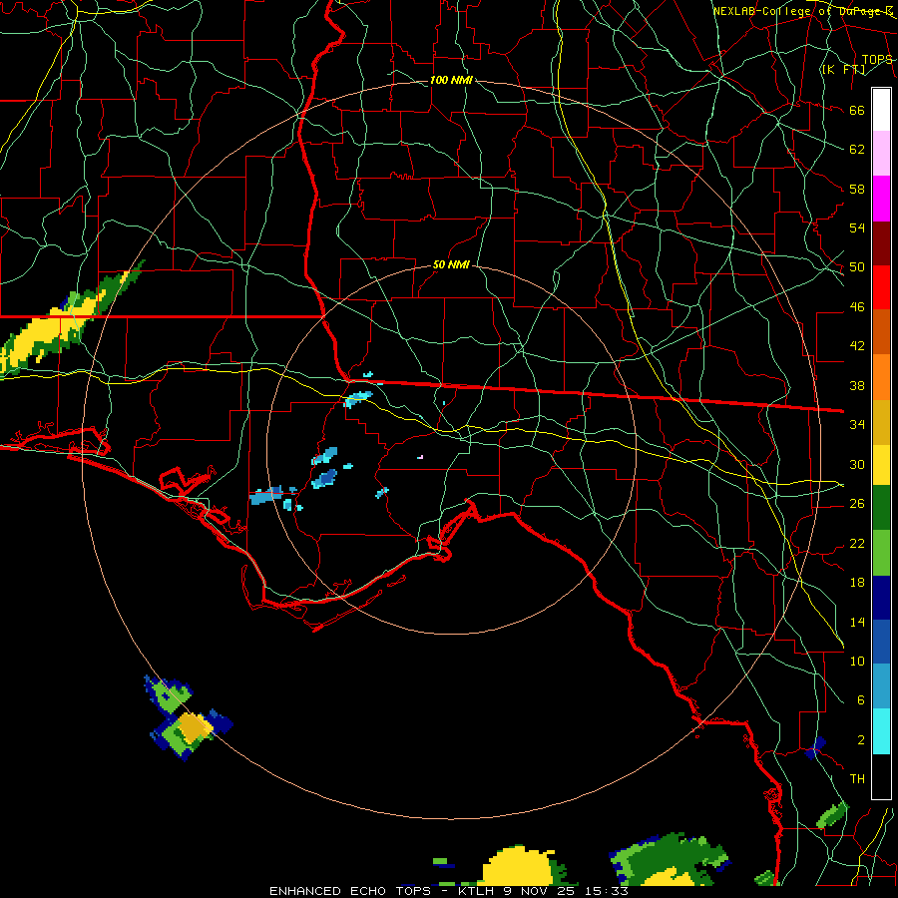Click the 54 value on the legend
Screen dimensions: 898x898
tap(857, 227)
